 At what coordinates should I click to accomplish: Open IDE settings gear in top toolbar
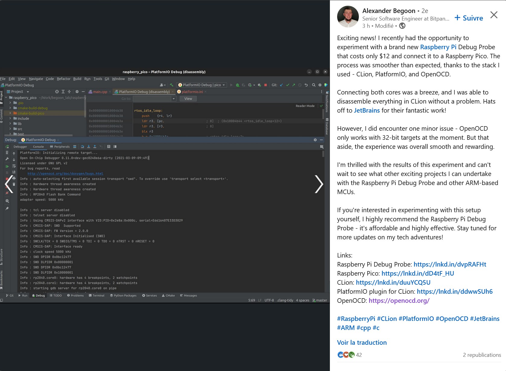coord(320,85)
